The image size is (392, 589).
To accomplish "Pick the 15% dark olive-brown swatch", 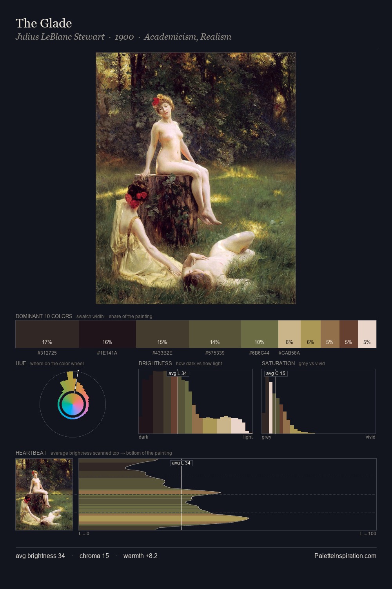I will click(162, 334).
